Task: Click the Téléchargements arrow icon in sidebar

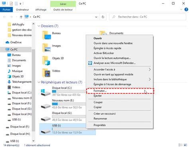Action: (x=9, y=82)
